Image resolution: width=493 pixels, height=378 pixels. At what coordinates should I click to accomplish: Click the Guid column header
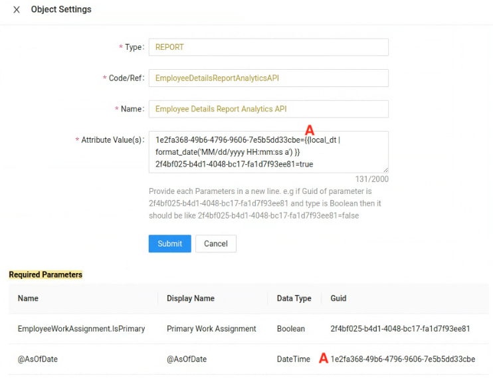pos(338,298)
